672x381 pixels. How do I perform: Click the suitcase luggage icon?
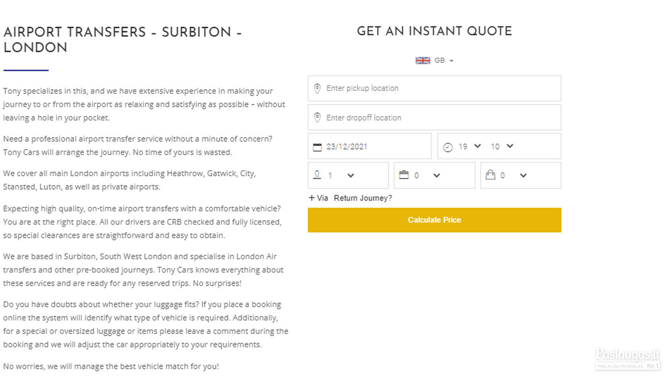tap(404, 175)
